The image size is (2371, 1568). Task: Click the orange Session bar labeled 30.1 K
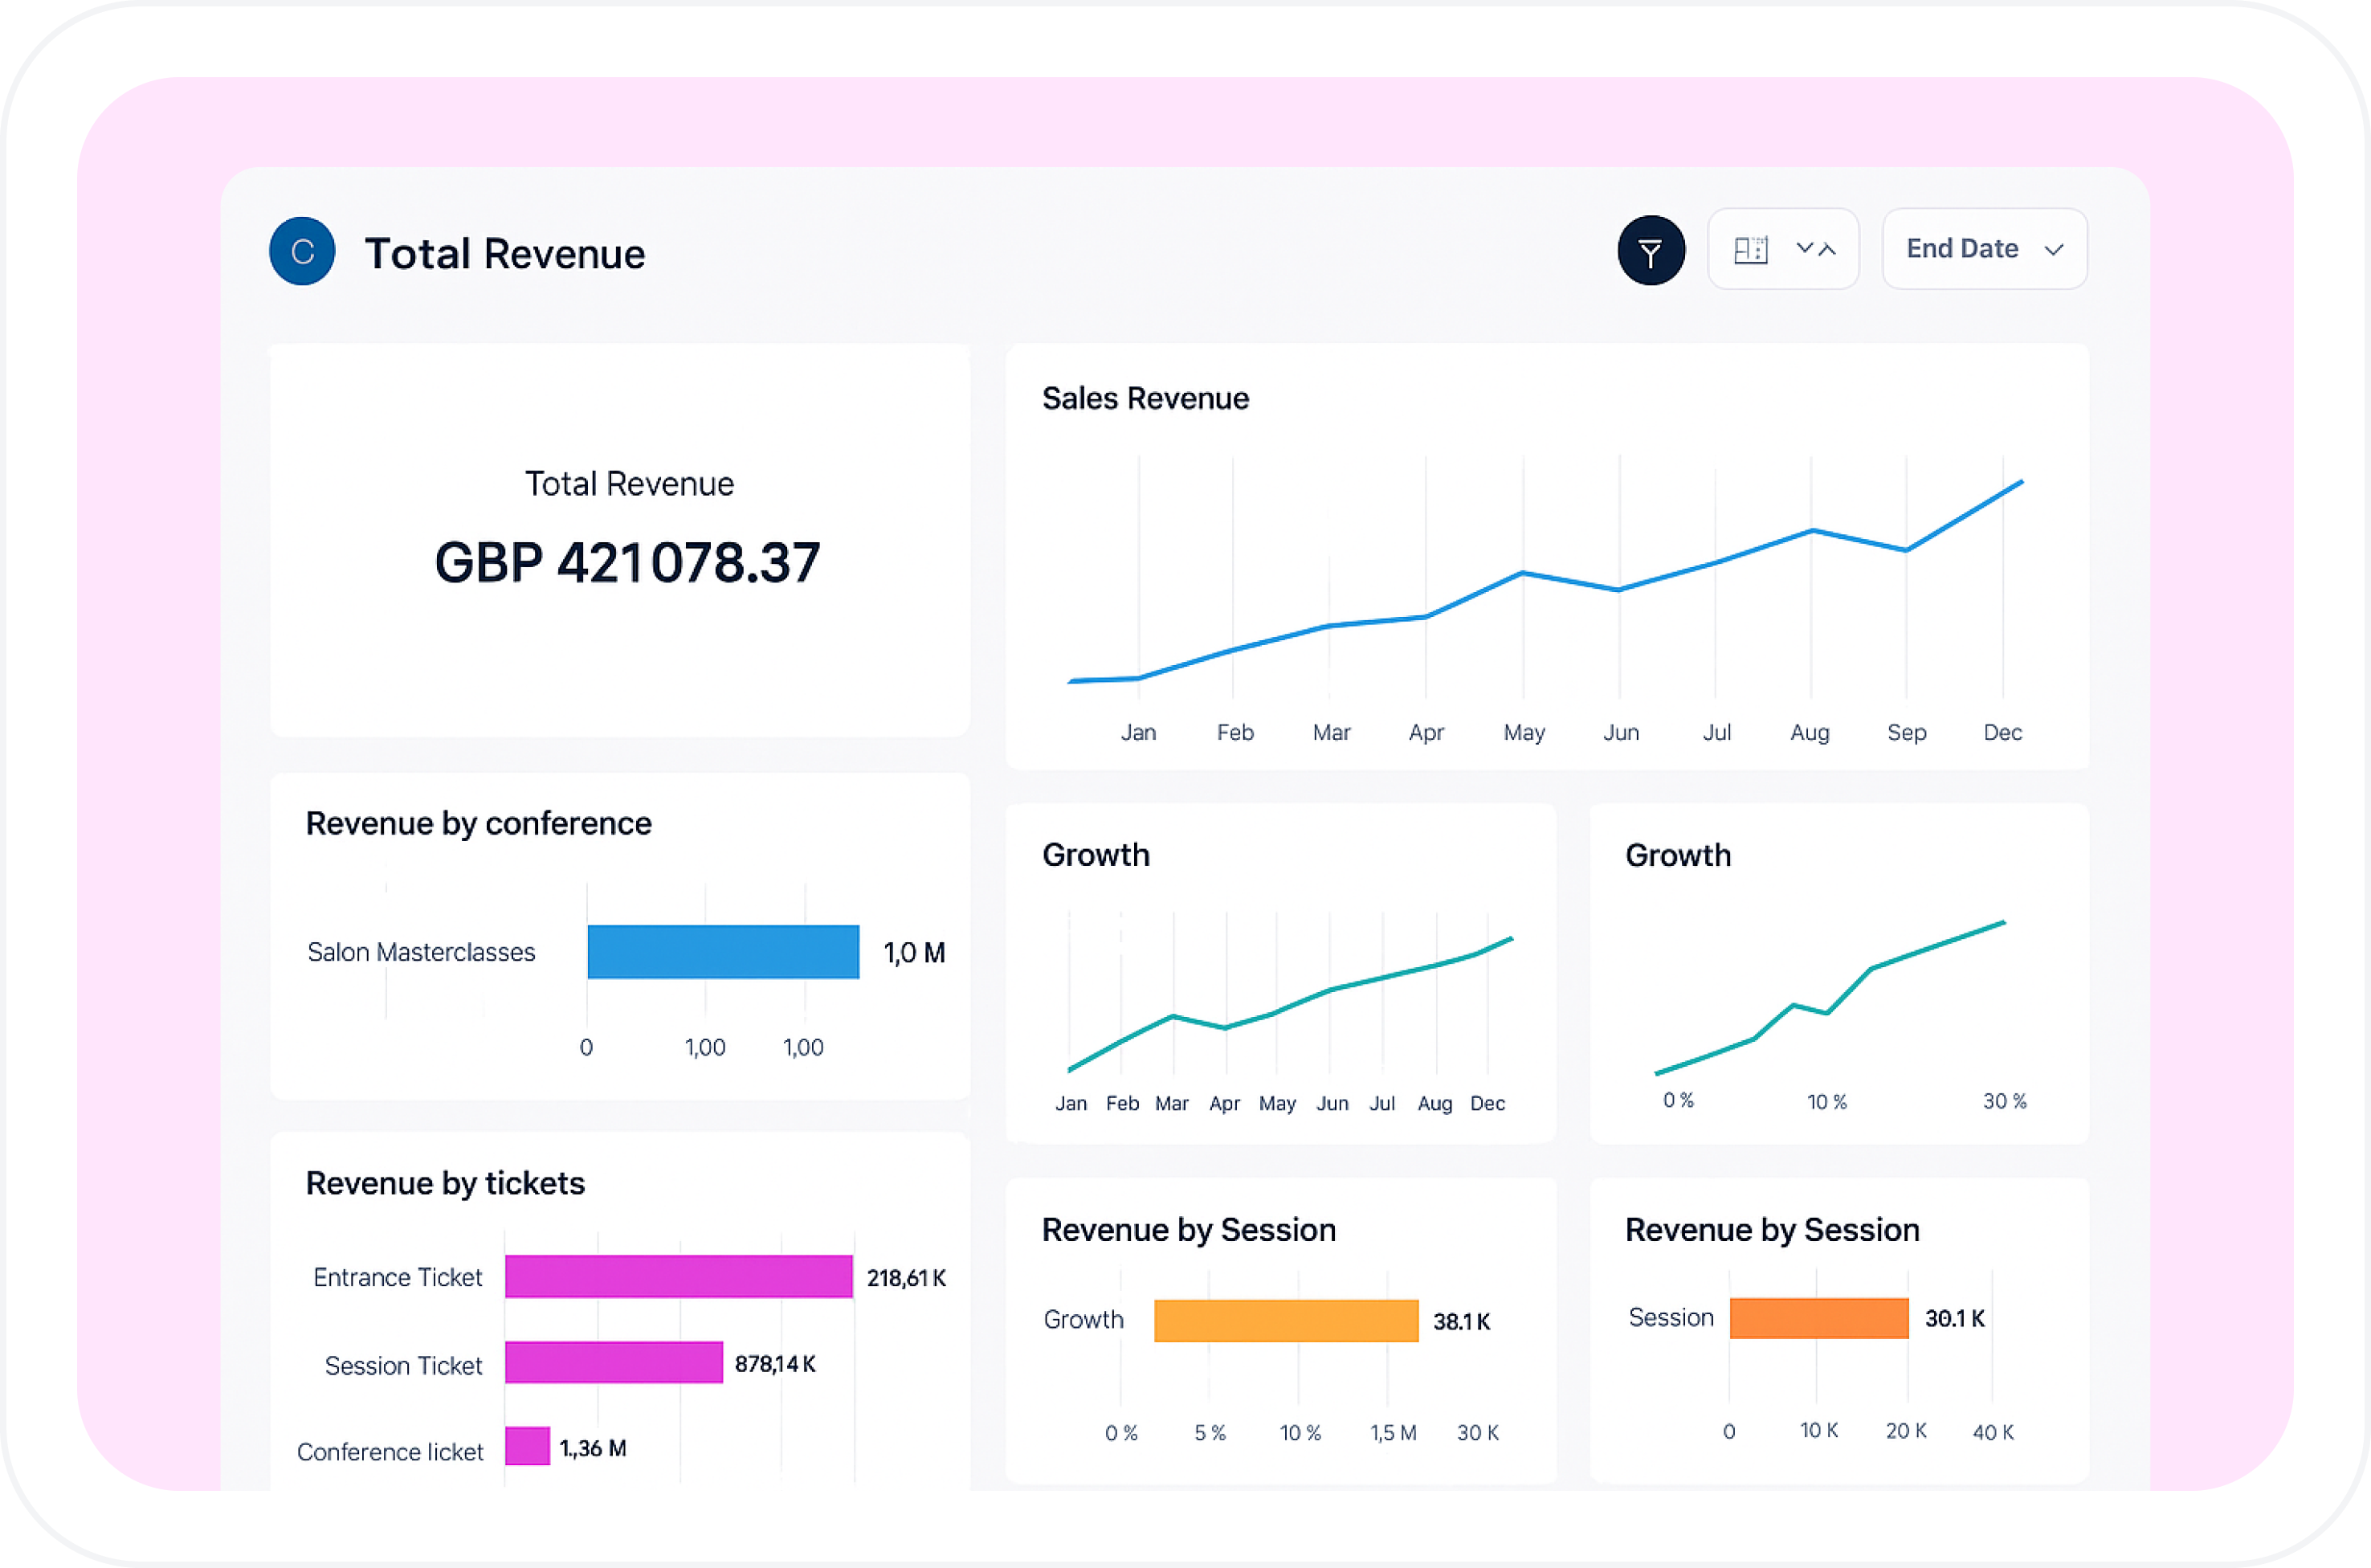(1818, 1318)
